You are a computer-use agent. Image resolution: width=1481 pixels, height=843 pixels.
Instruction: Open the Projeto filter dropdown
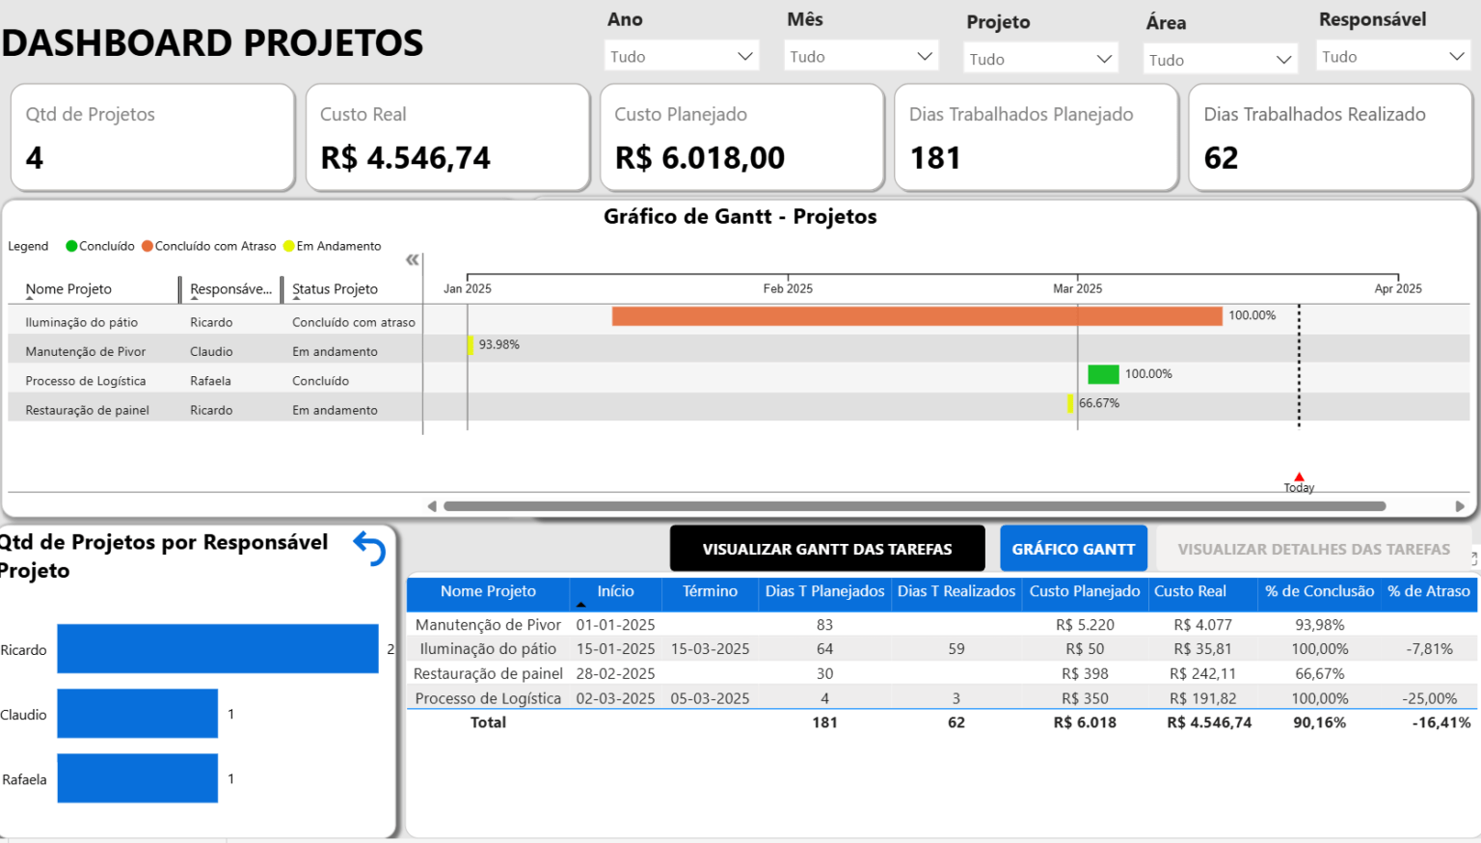[x=1040, y=58]
